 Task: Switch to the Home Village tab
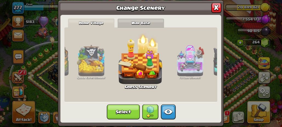click(91, 23)
